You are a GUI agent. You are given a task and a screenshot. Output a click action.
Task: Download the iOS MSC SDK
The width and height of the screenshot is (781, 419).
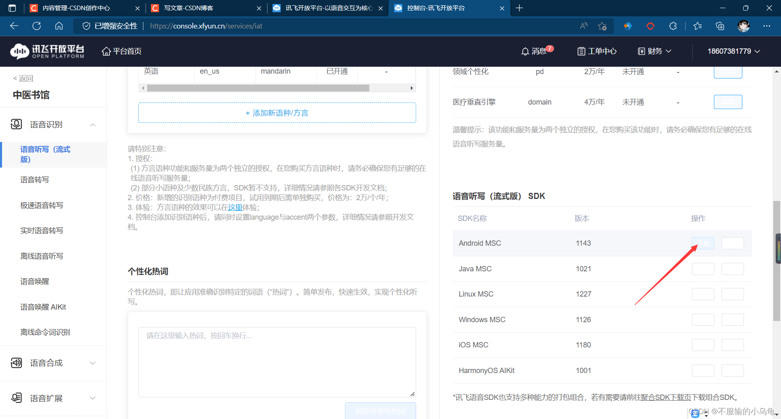(x=703, y=345)
